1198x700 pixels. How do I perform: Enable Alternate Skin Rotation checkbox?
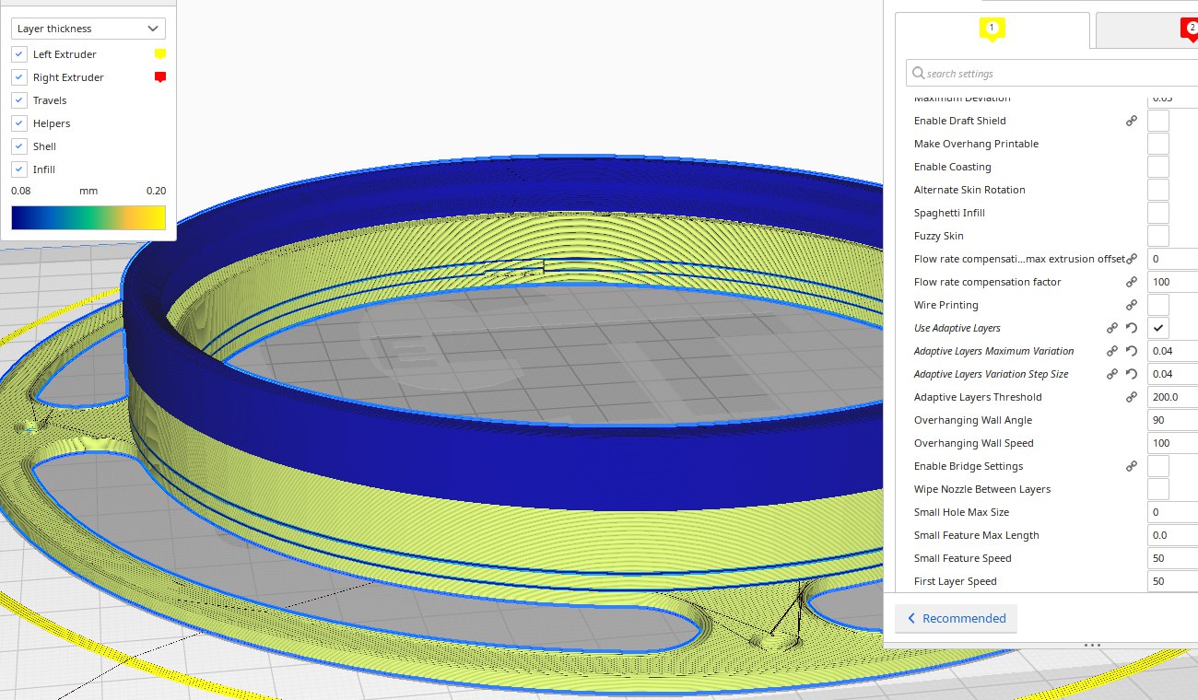point(1158,190)
